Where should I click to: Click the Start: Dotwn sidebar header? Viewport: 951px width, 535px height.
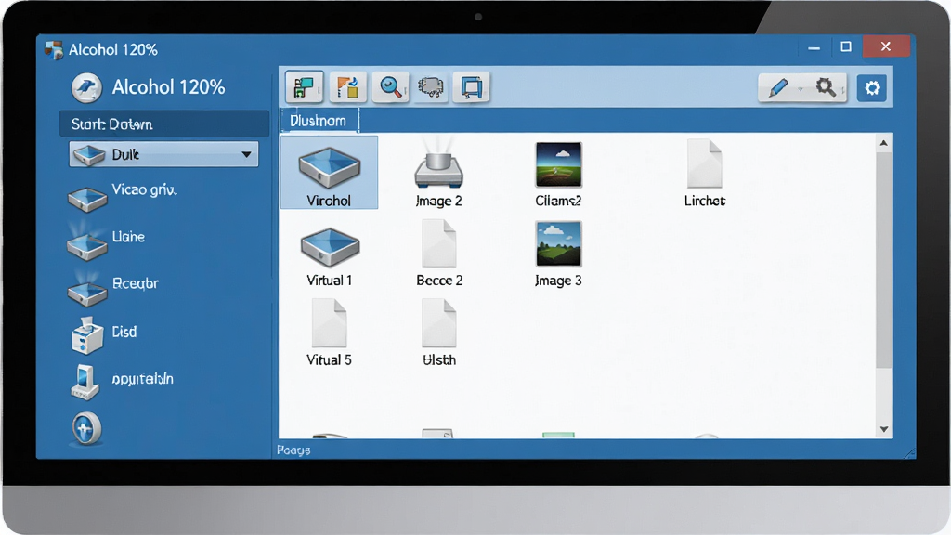(x=163, y=124)
